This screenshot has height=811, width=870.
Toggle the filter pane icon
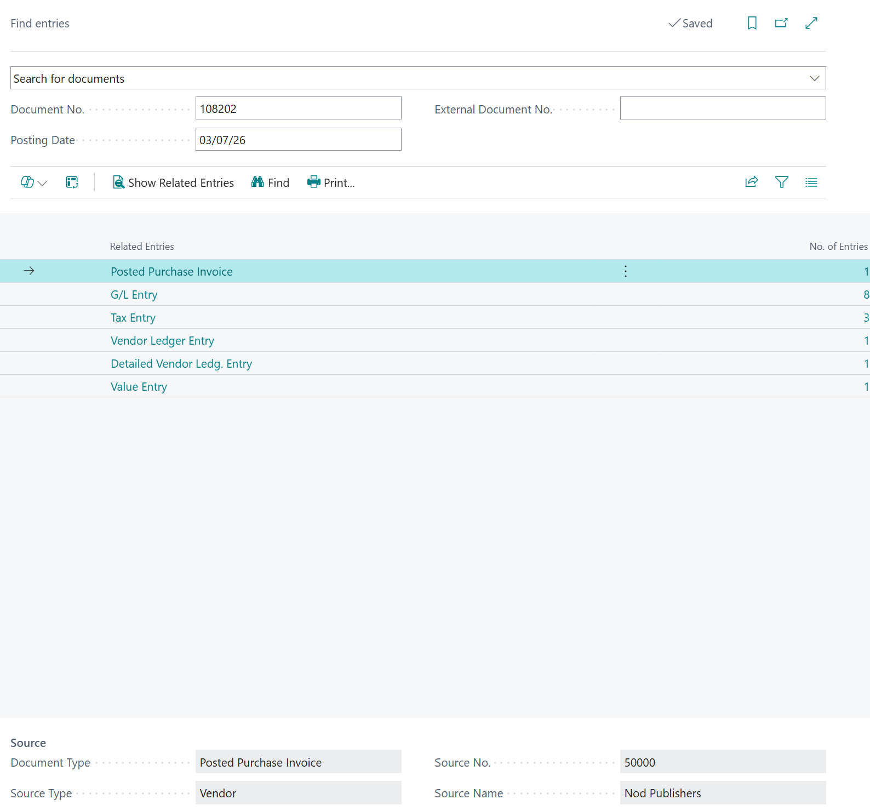(782, 182)
